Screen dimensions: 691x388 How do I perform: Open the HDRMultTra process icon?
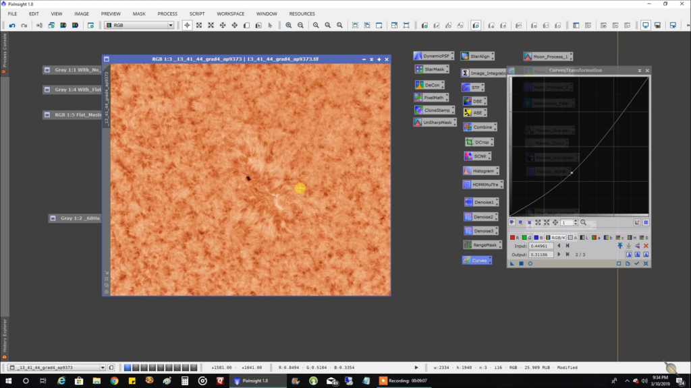pos(482,184)
